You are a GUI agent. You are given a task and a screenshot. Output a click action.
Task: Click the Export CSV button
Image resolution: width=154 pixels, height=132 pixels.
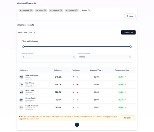point(128,33)
